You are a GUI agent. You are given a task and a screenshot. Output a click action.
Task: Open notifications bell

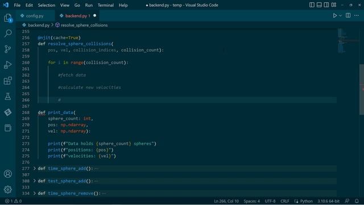point(357,201)
